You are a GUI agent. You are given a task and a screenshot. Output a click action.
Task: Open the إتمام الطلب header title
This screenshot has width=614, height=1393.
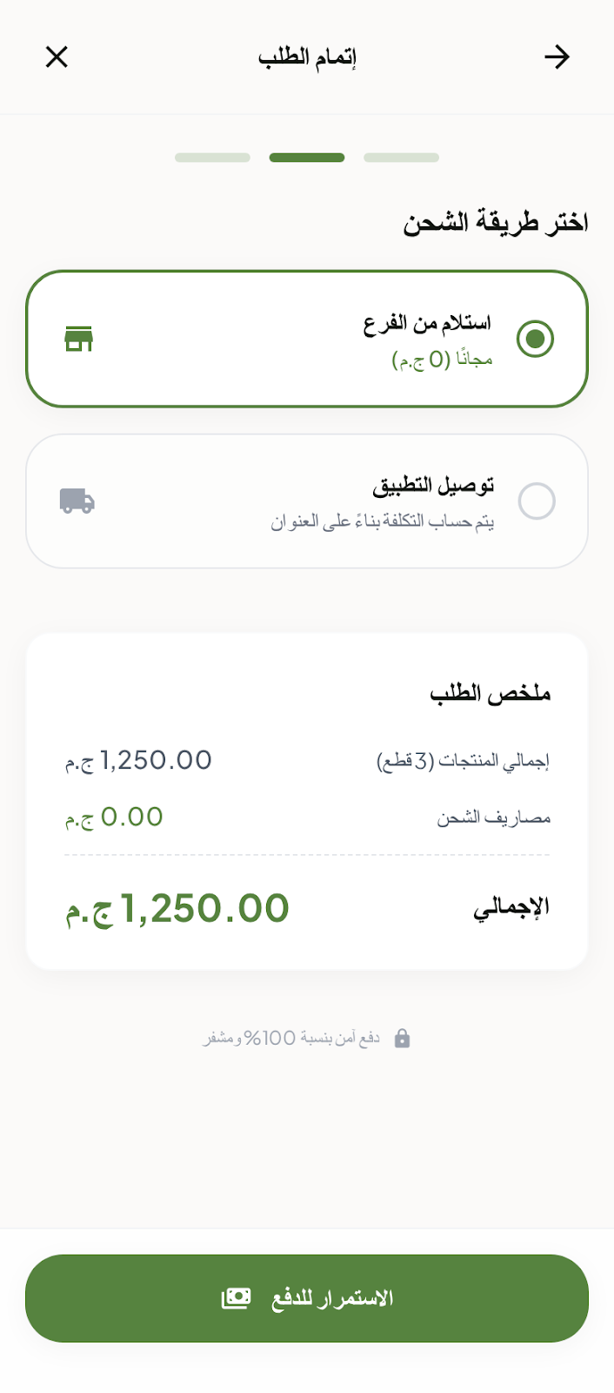coord(307,56)
